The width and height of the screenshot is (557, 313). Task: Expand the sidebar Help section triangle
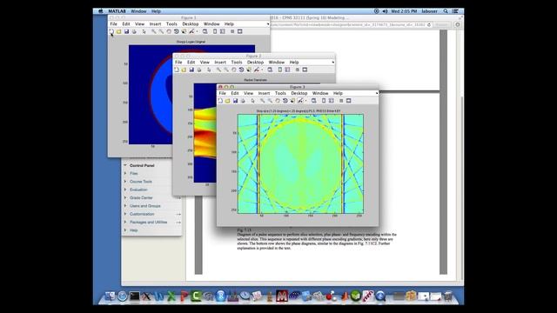pyautogui.click(x=125, y=230)
